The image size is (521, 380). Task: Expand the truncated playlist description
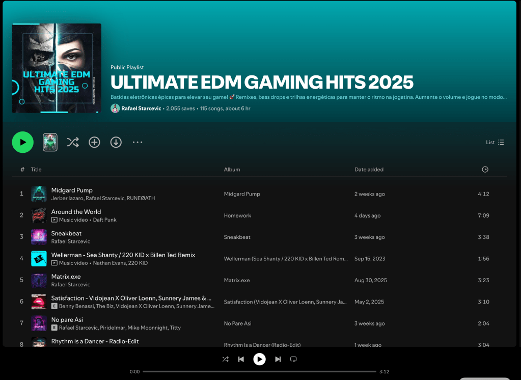click(x=309, y=97)
